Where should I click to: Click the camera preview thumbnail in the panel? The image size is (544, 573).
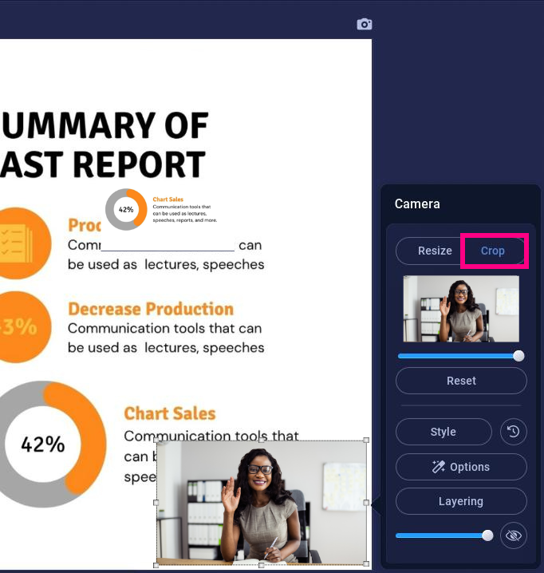[461, 309]
